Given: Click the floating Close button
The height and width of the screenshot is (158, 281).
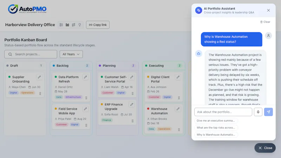Looking at the screenshot, I should click(265, 148).
